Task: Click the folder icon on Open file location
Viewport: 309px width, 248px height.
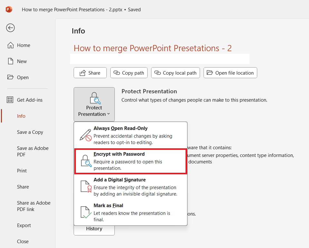Action: pyautogui.click(x=210, y=73)
